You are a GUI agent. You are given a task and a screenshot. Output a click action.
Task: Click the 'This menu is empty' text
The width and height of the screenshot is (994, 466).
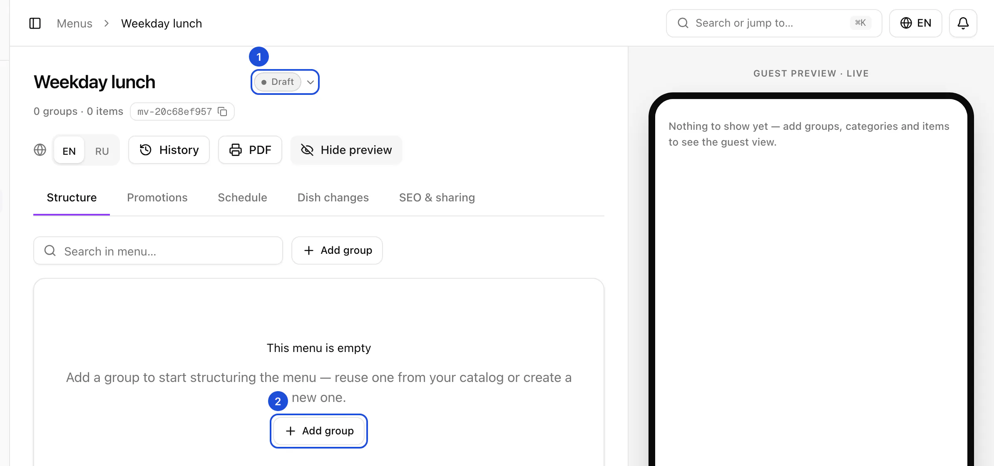[319, 348]
